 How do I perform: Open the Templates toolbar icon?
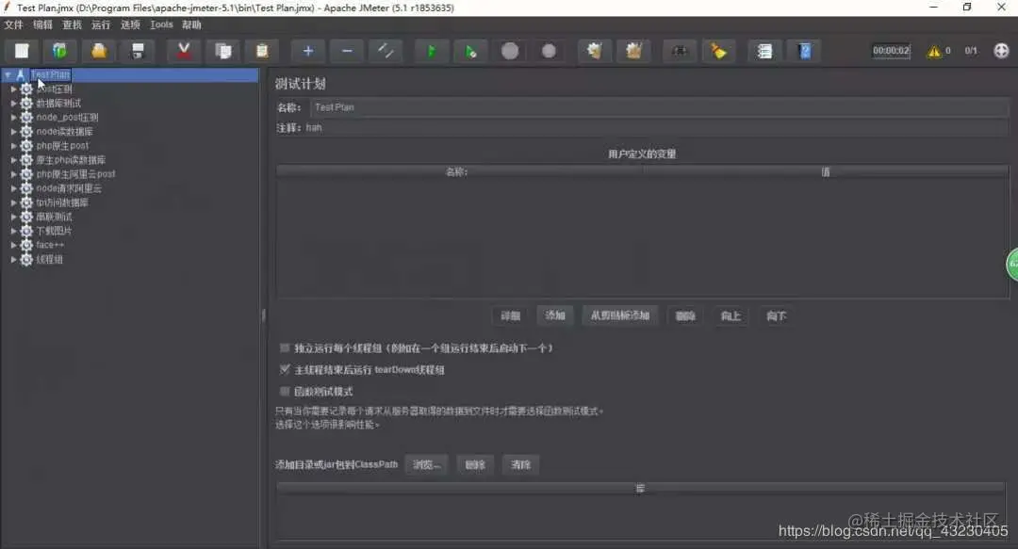(x=59, y=51)
